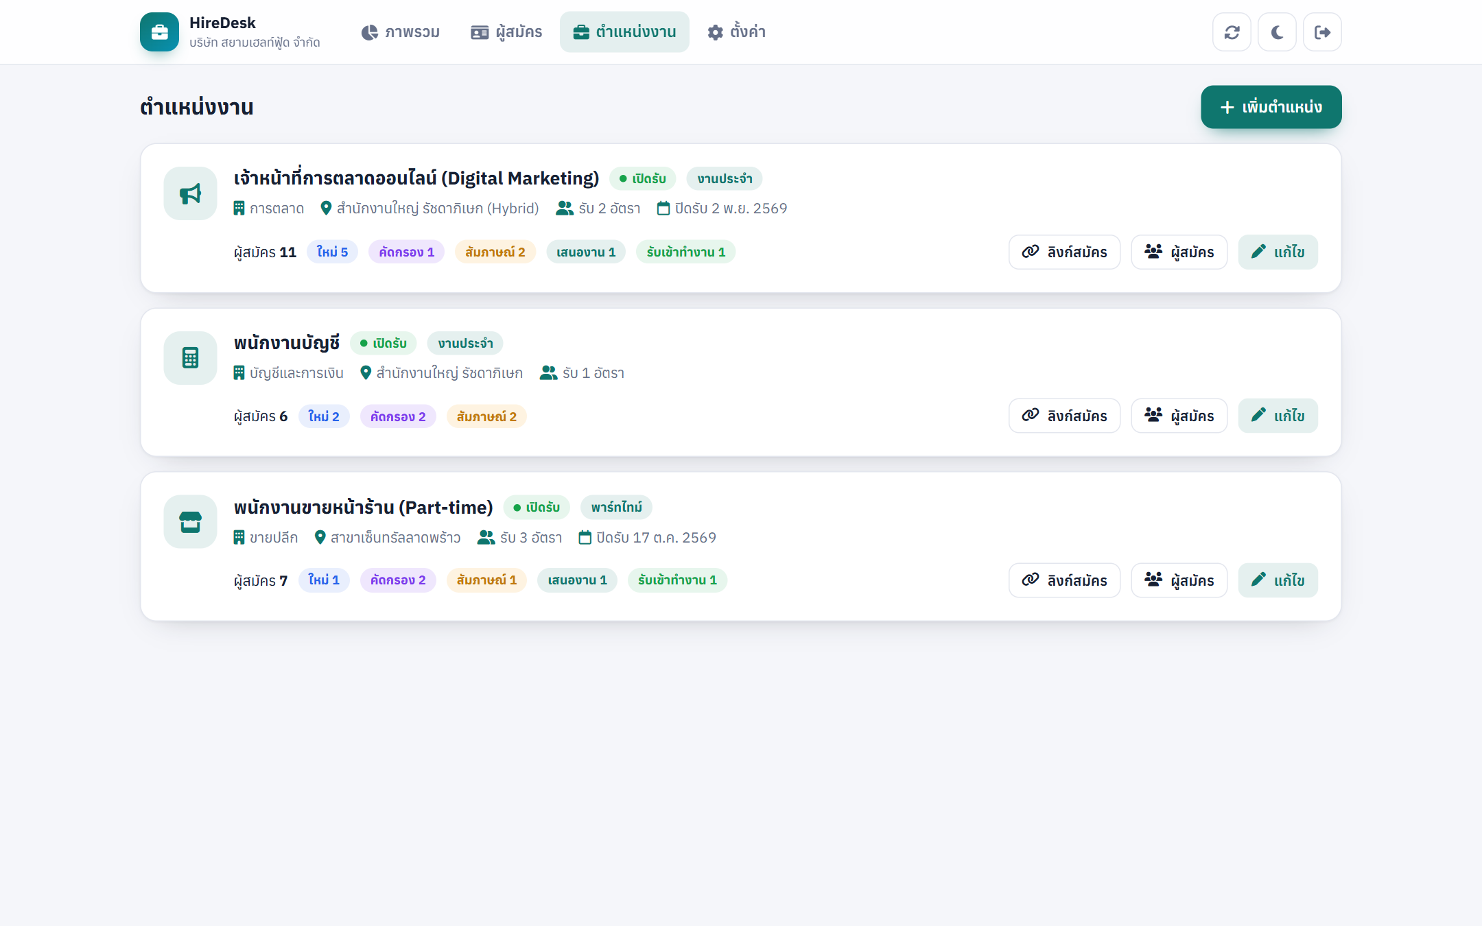Click the ใหม่ 2 badge on พนักงานบัญชี
The width and height of the screenshot is (1482, 926).
click(324, 416)
